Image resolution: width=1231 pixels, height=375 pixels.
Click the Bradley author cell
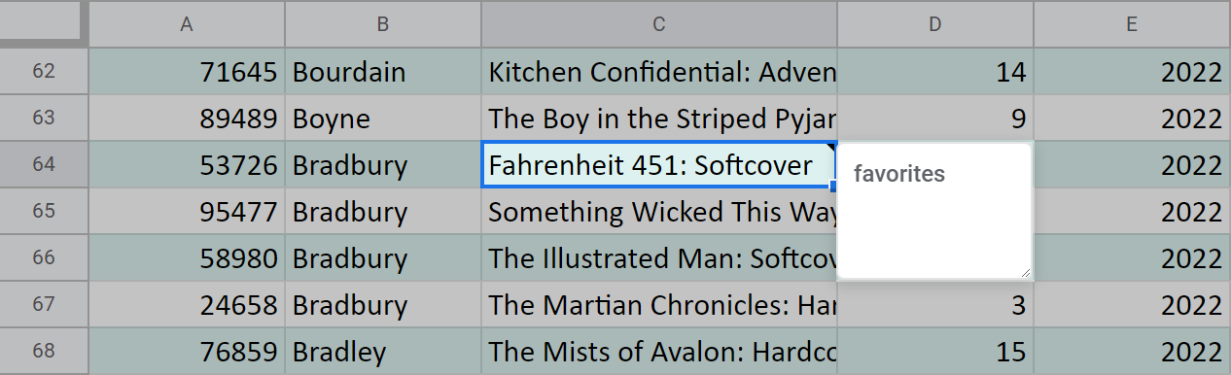tap(382, 351)
